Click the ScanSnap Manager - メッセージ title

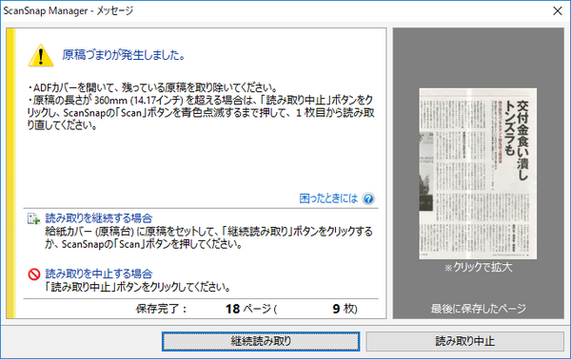point(69,10)
